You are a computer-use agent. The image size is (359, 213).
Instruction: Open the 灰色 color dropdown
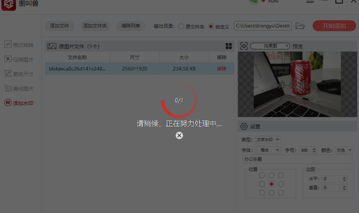point(344,150)
